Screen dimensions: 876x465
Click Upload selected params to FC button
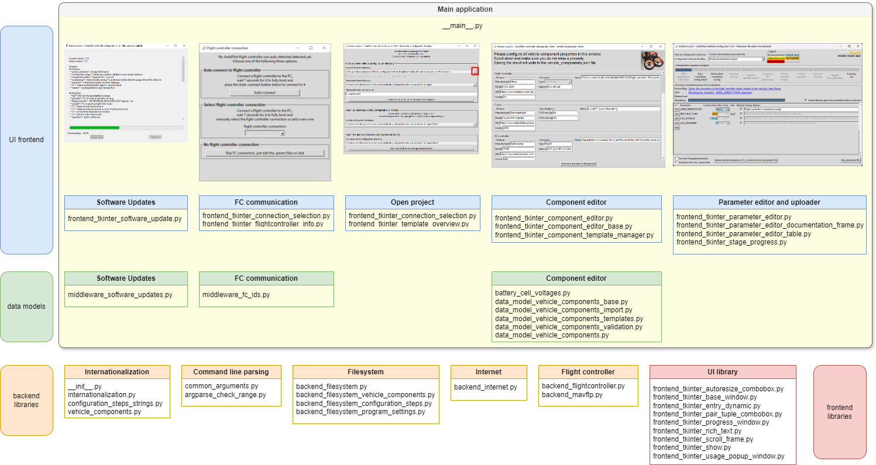click(x=746, y=160)
